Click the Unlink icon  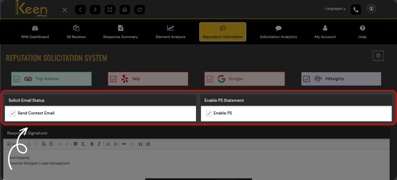(x=131, y=144)
